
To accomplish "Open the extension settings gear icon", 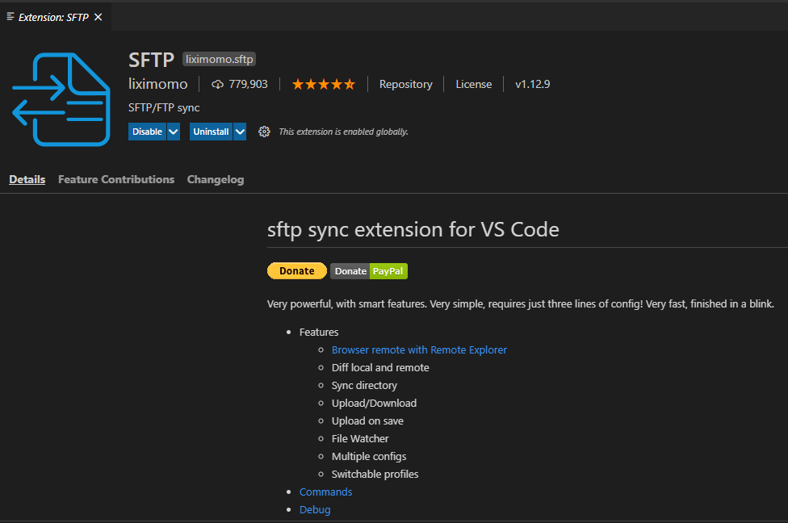I will pyautogui.click(x=264, y=132).
